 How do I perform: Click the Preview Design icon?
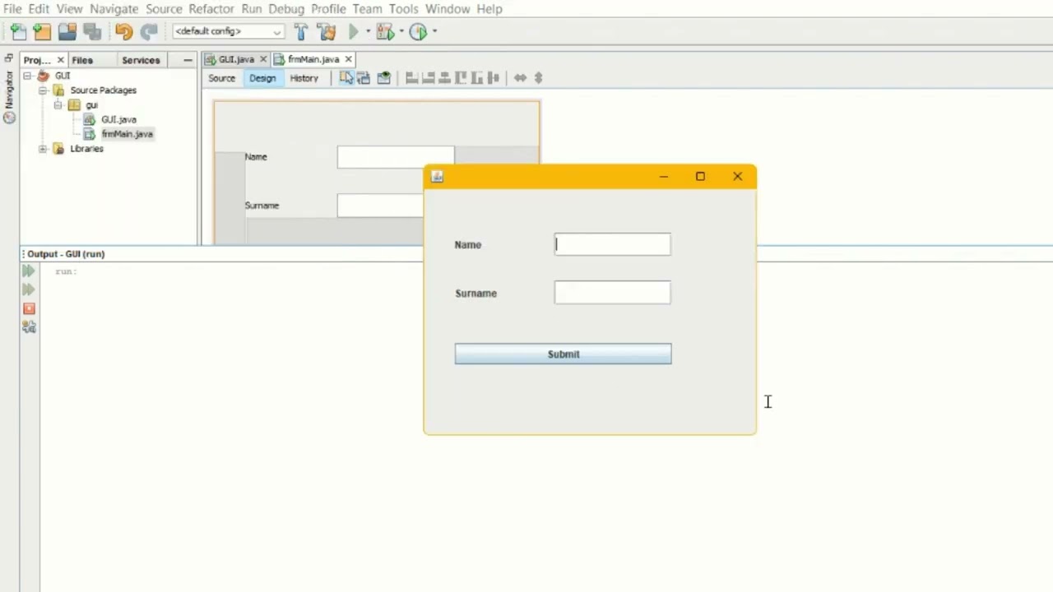pos(383,77)
